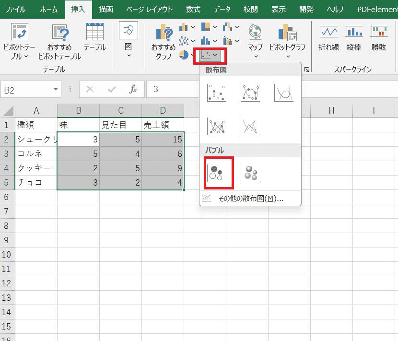
Task: Open the Data (データ) ribbon tab
Action: [x=222, y=9]
